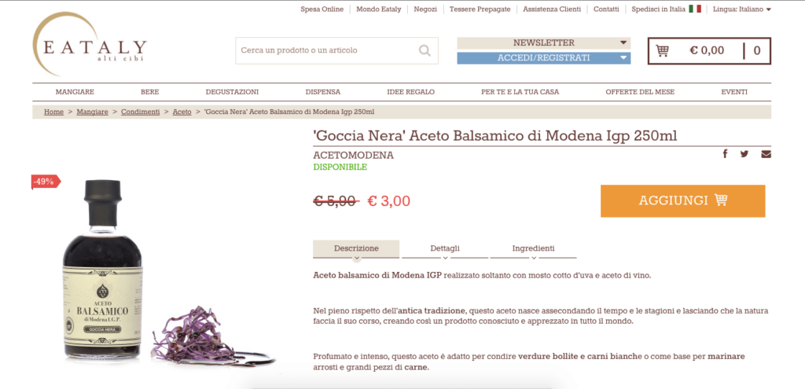Click the search magnifier icon
The width and height of the screenshot is (805, 389).
[x=424, y=50]
